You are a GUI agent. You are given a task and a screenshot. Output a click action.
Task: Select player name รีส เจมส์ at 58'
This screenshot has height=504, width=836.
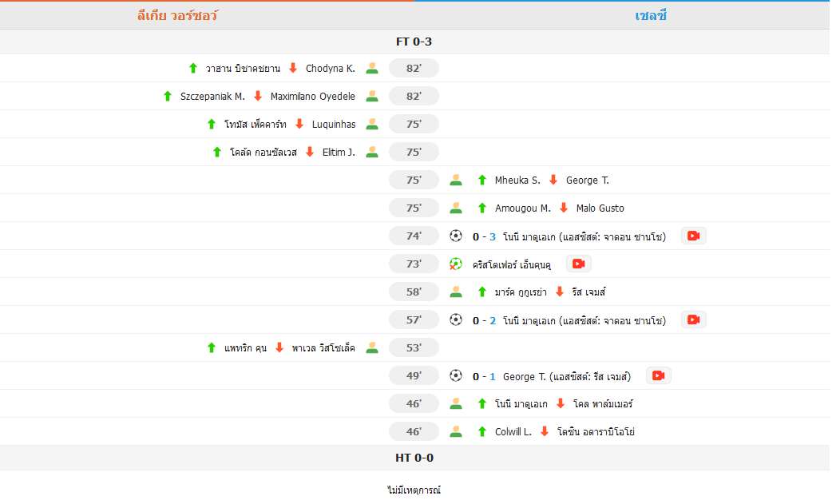(588, 292)
